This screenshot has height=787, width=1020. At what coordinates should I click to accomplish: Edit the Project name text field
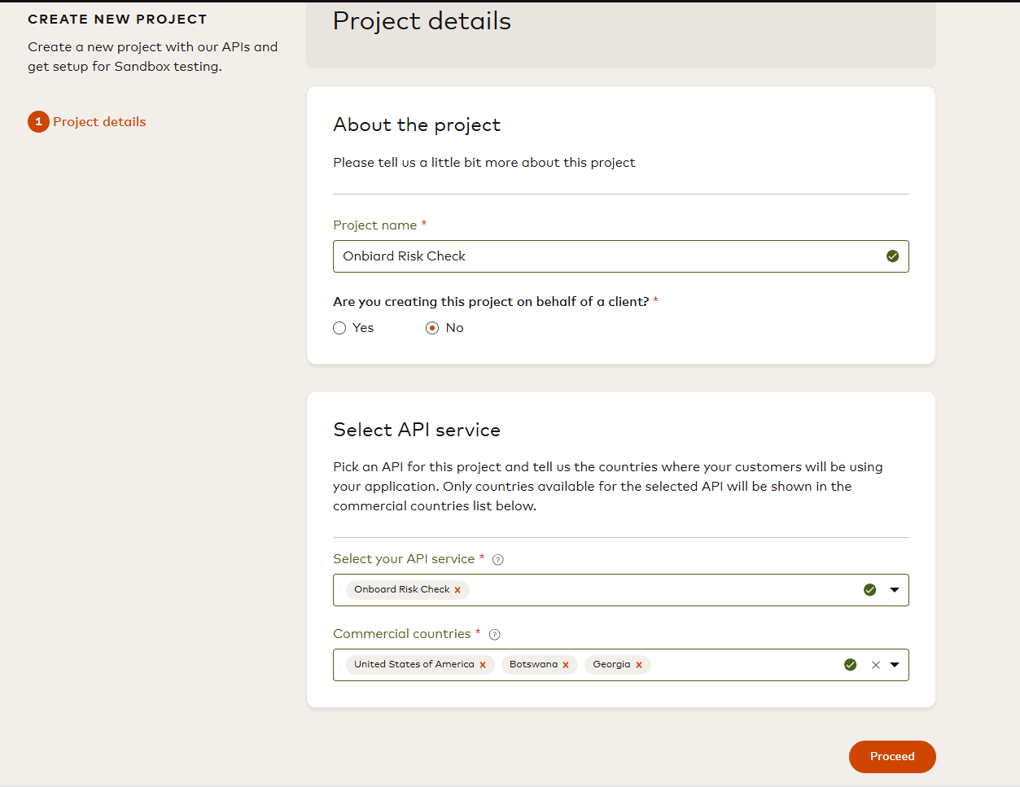coord(620,256)
